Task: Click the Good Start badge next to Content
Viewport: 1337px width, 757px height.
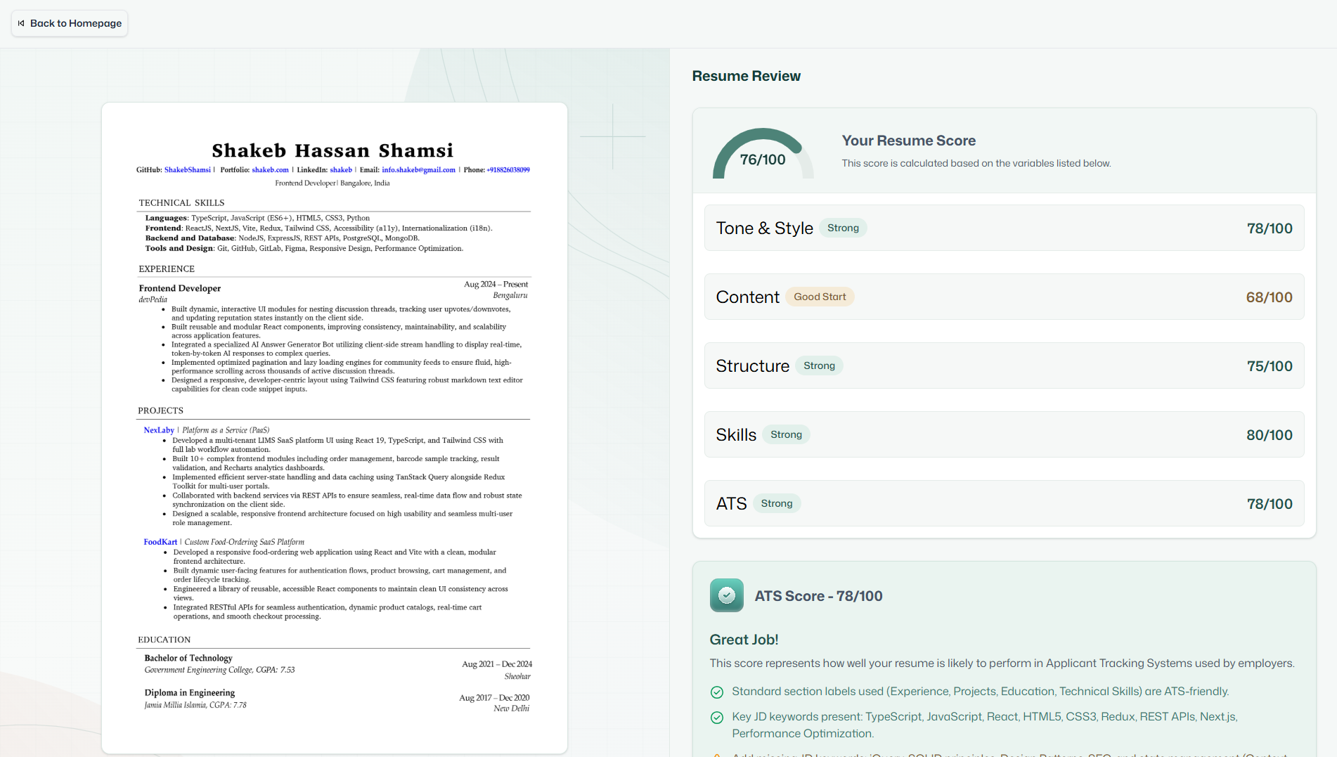Action: tap(820, 297)
